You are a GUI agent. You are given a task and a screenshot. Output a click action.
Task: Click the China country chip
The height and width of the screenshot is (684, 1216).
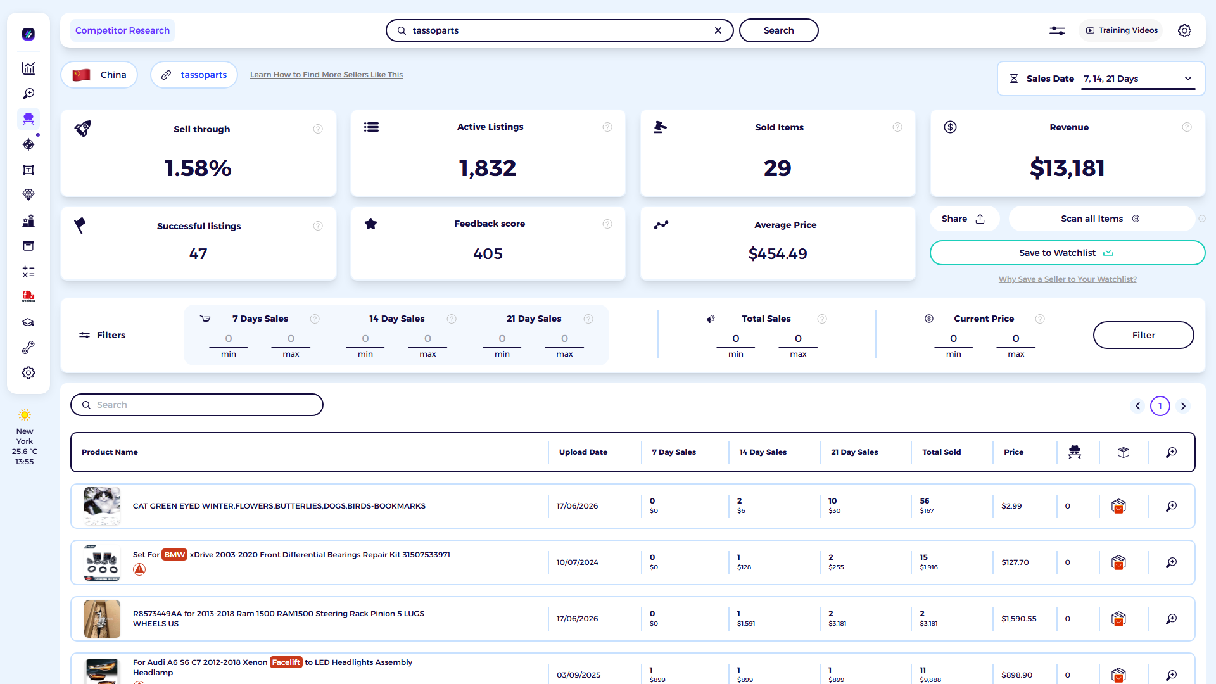point(99,75)
